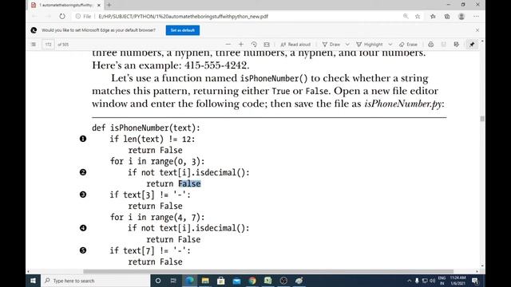Open Task View

coord(173,281)
